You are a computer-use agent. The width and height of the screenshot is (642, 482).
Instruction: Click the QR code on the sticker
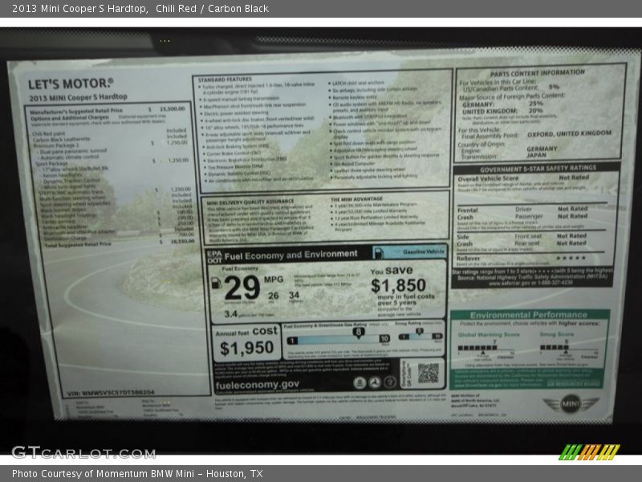428,373
